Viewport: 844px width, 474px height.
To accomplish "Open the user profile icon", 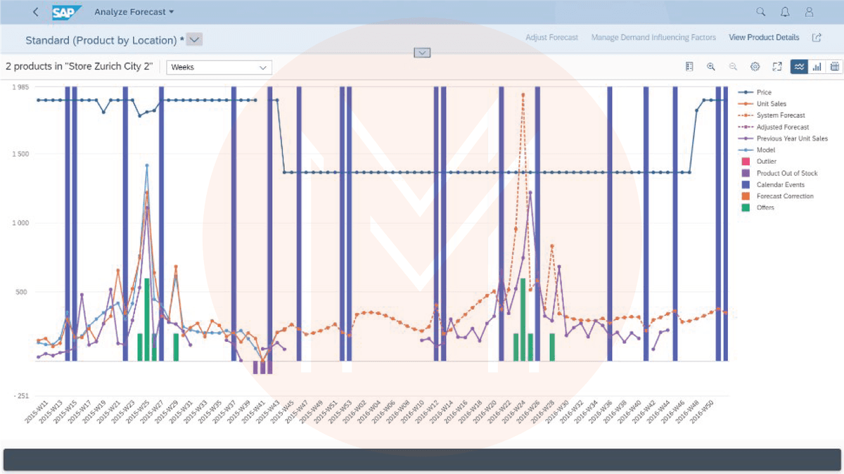I will [810, 12].
